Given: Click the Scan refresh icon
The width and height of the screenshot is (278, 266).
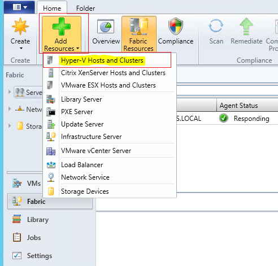Looking at the screenshot, I should click(x=216, y=26).
